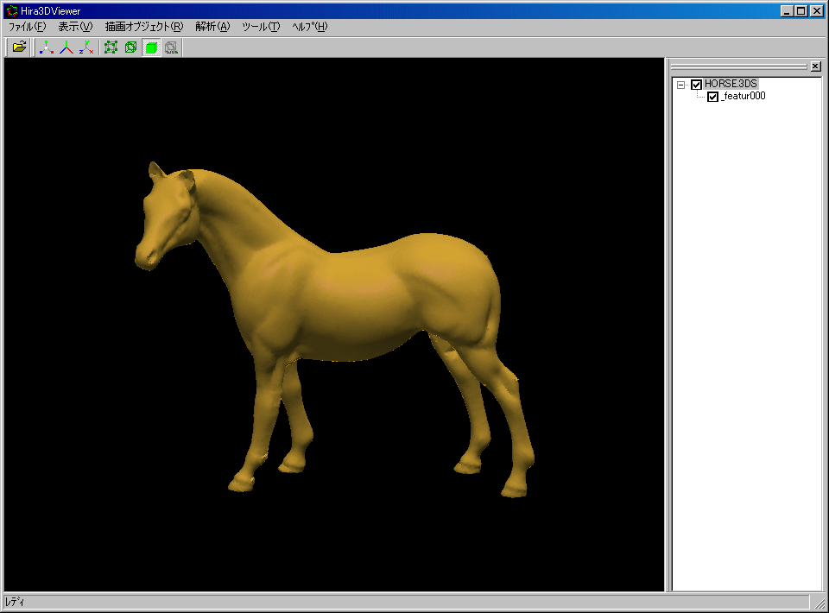Screen dimensions: 829x613
Task: Open the 描画オブジェクト(R) menu
Action: 143,27
